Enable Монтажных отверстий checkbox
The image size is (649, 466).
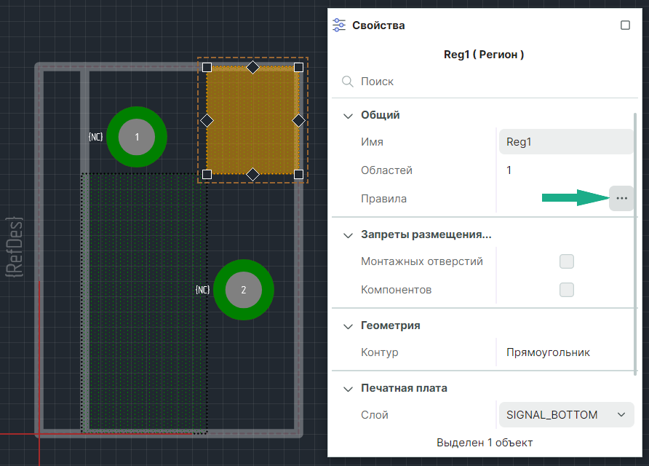click(x=566, y=261)
